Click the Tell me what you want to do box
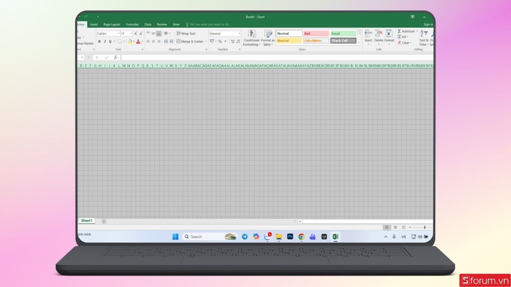The image size is (511, 287). 208,25
